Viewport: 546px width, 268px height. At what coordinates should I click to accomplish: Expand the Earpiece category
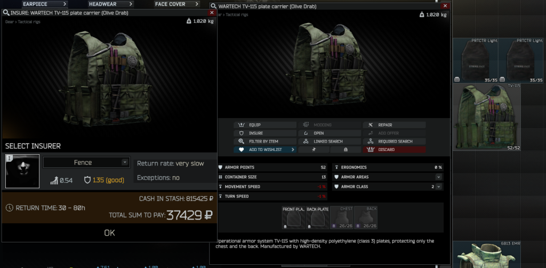(45, 4)
